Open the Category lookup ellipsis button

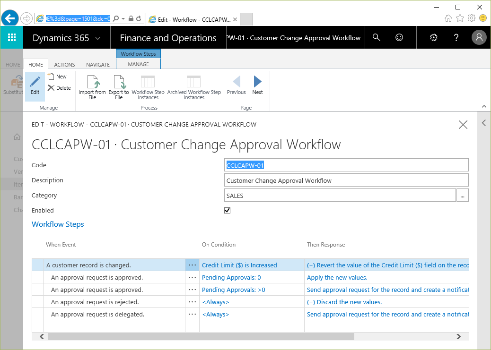tap(462, 196)
